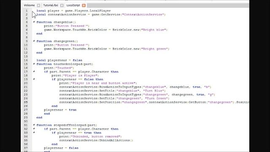The height and width of the screenshot is (152, 270).
Task: Close the LocalScript tab
Action: [x=84, y=5]
